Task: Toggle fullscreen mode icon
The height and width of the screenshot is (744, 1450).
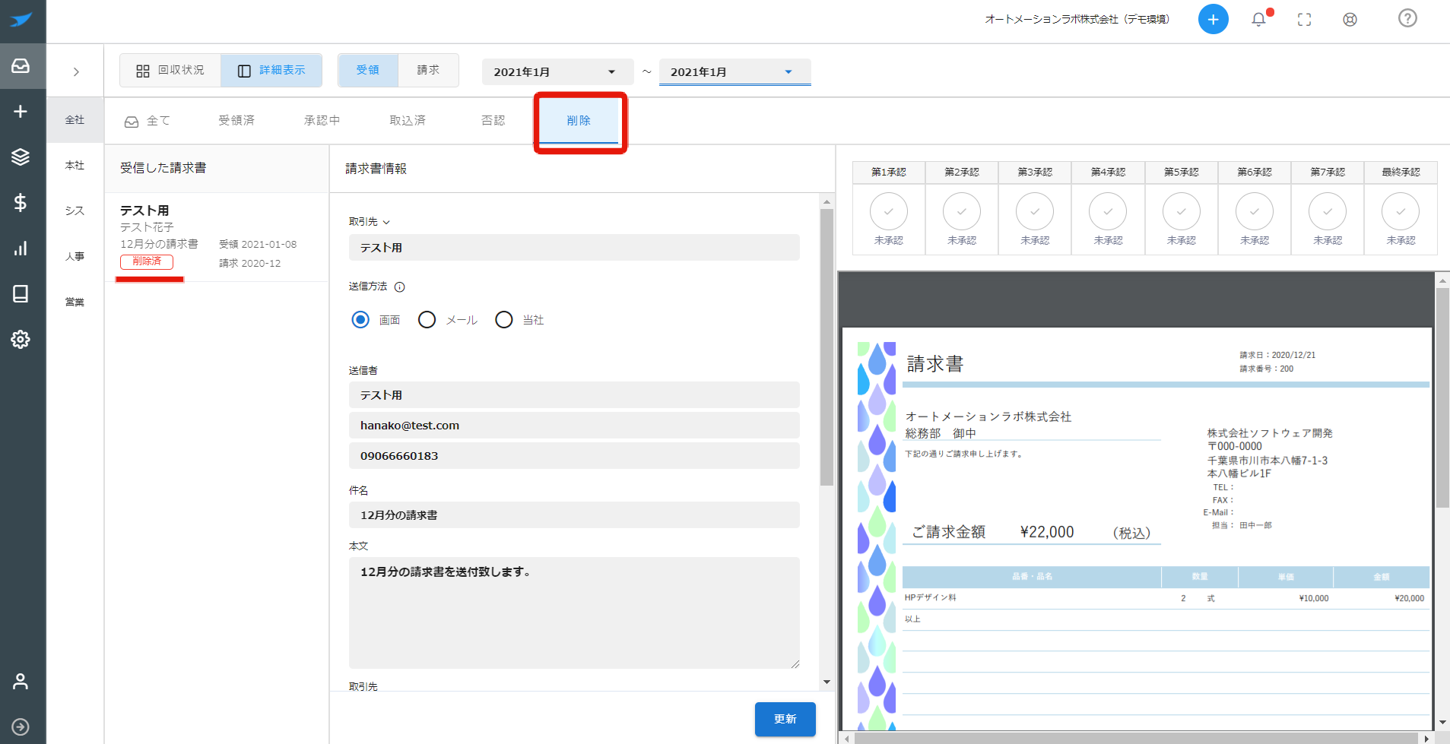Action: pyautogui.click(x=1305, y=20)
